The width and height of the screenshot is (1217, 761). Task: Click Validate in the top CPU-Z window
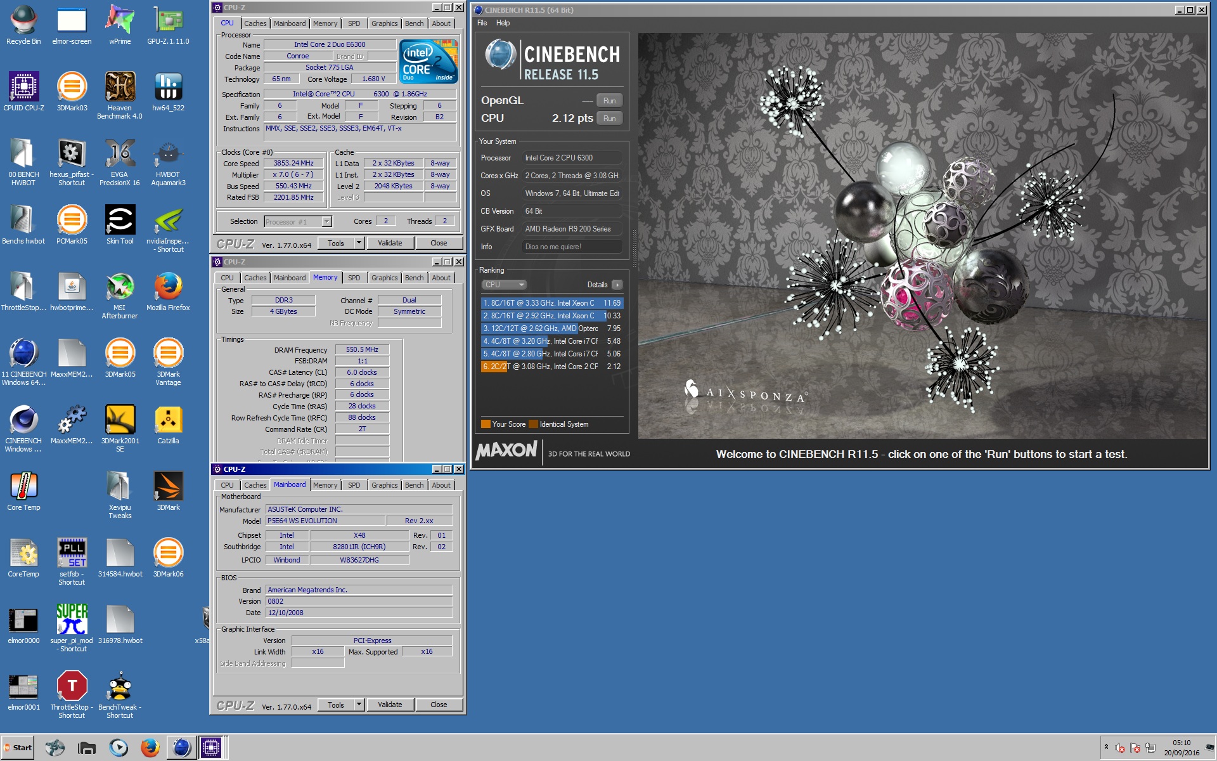click(x=390, y=243)
